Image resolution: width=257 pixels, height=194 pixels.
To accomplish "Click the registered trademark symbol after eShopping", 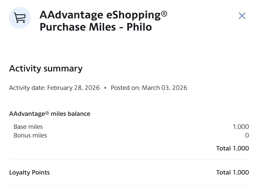I will [x=164, y=12].
